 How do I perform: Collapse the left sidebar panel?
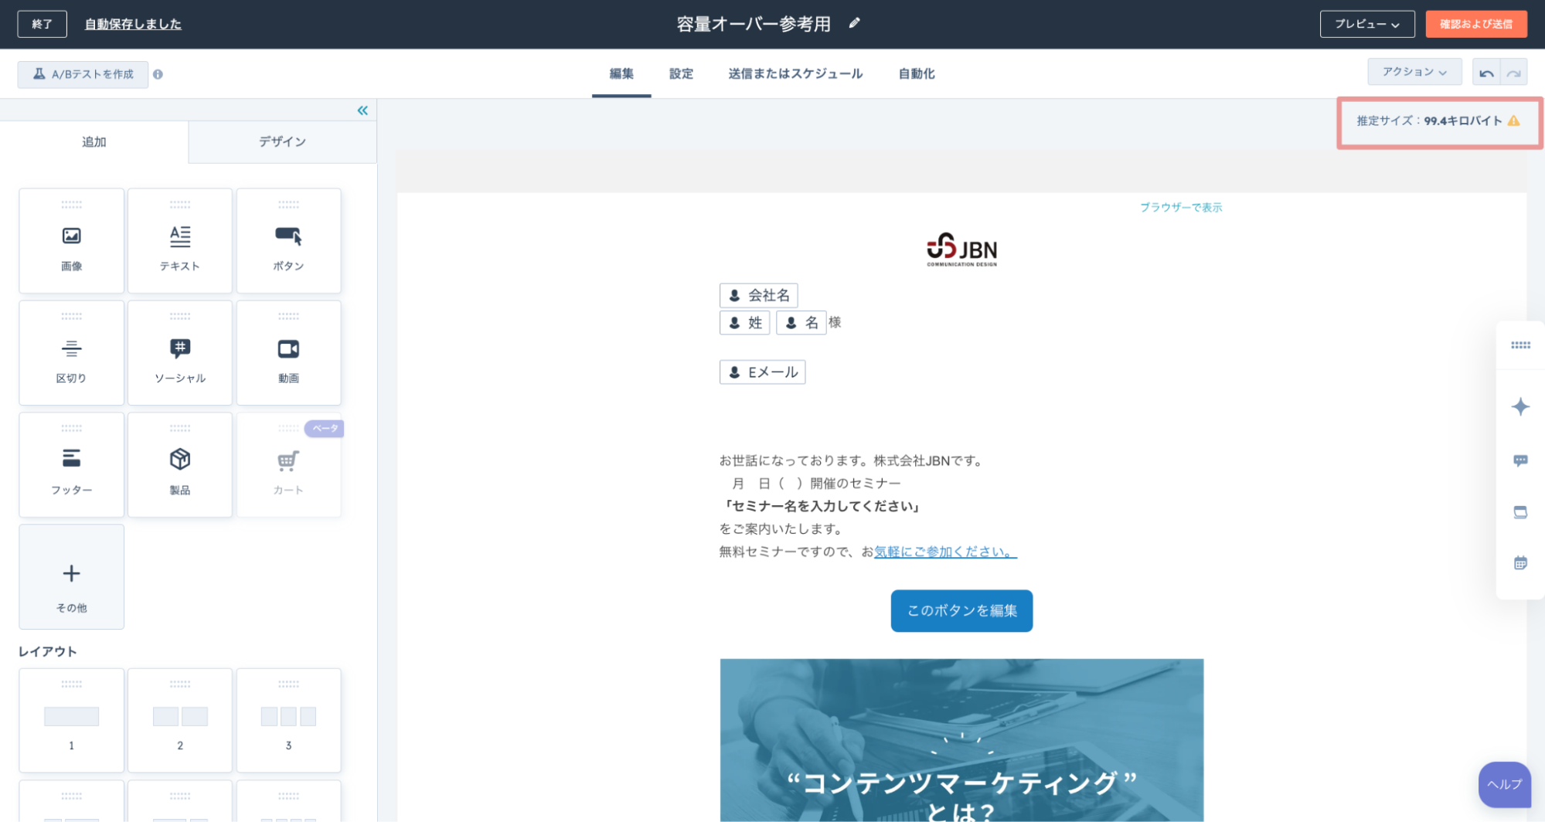coord(362,110)
